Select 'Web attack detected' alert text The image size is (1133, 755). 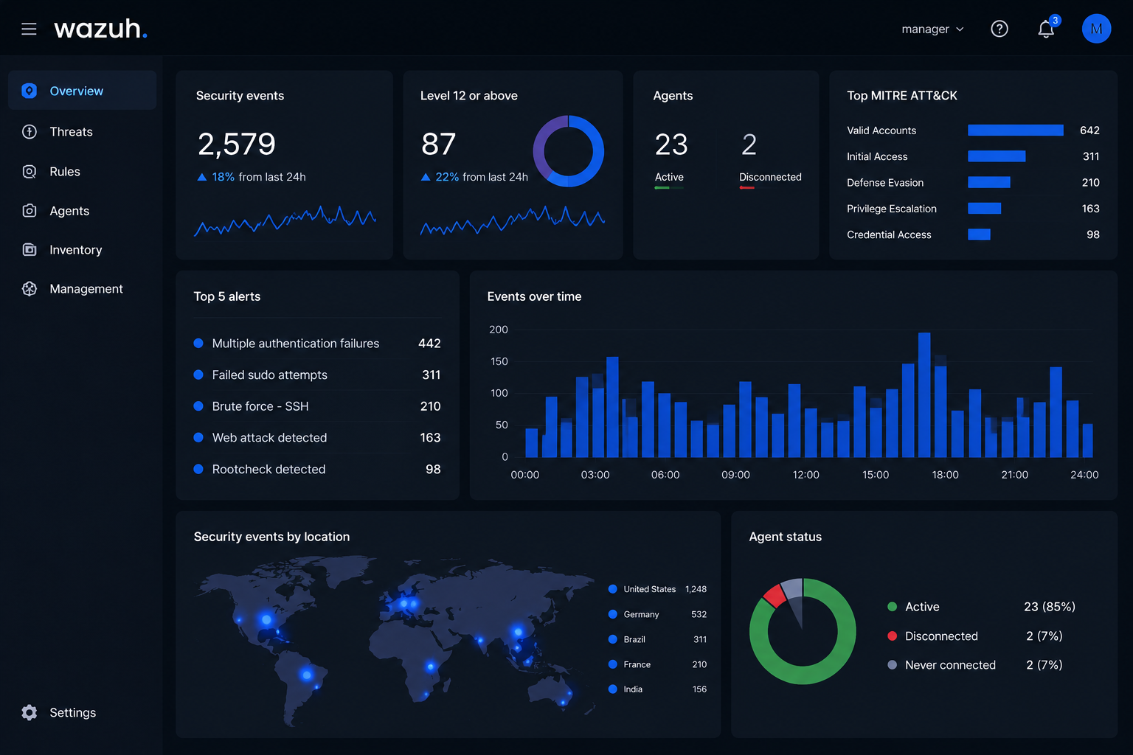pos(270,438)
